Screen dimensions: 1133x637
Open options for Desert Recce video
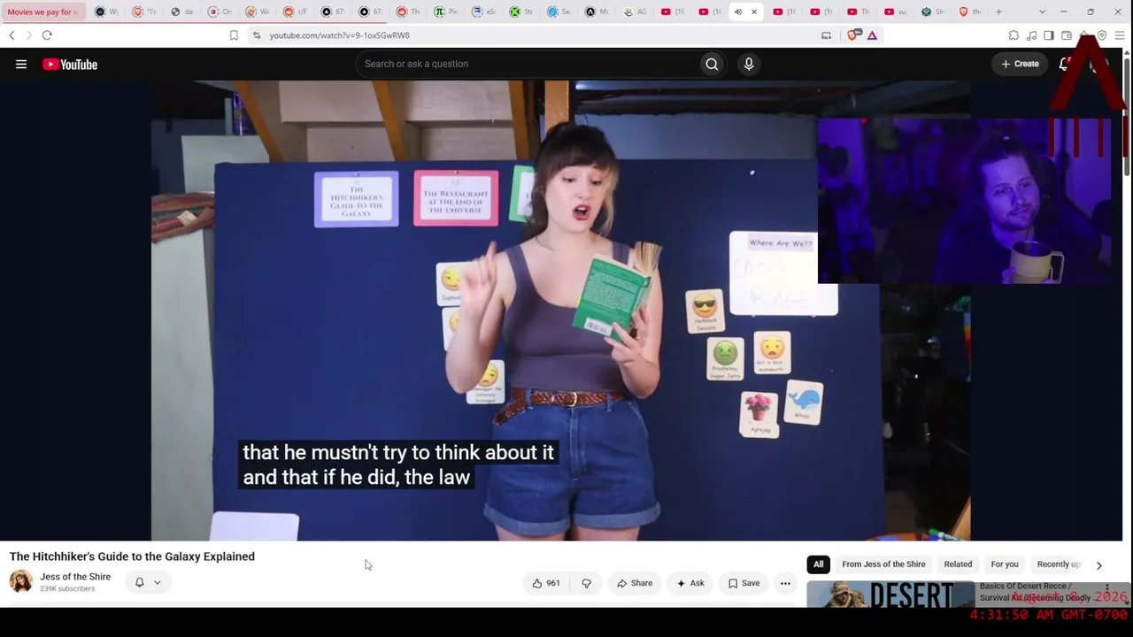(x=1106, y=589)
